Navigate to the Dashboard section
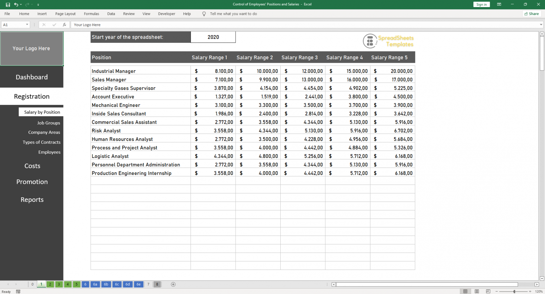The width and height of the screenshot is (545, 294). coord(32,77)
